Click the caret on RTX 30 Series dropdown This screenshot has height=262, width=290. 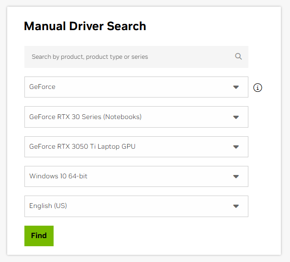click(x=236, y=117)
